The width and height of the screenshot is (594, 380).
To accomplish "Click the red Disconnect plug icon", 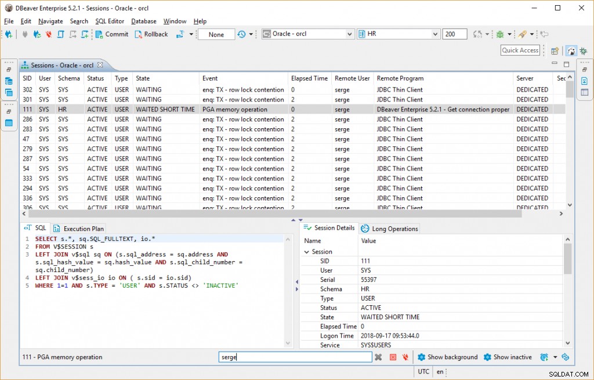I will pyautogui.click(x=49, y=34).
